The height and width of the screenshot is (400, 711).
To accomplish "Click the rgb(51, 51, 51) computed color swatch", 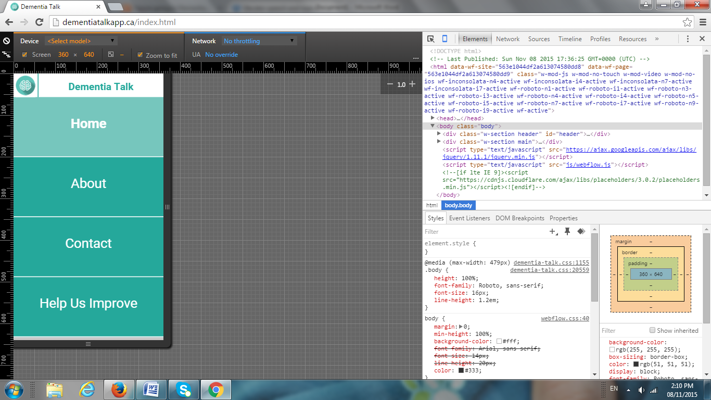I will 636,364.
